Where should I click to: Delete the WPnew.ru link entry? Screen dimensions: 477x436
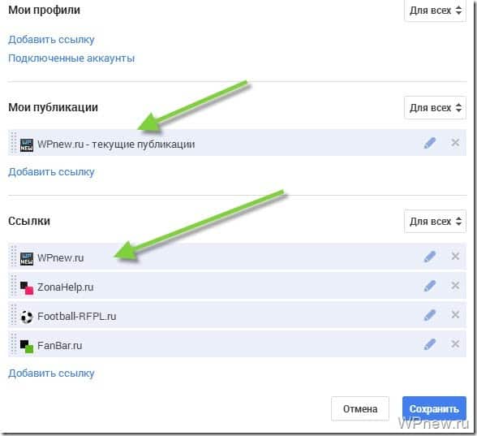[x=455, y=257]
